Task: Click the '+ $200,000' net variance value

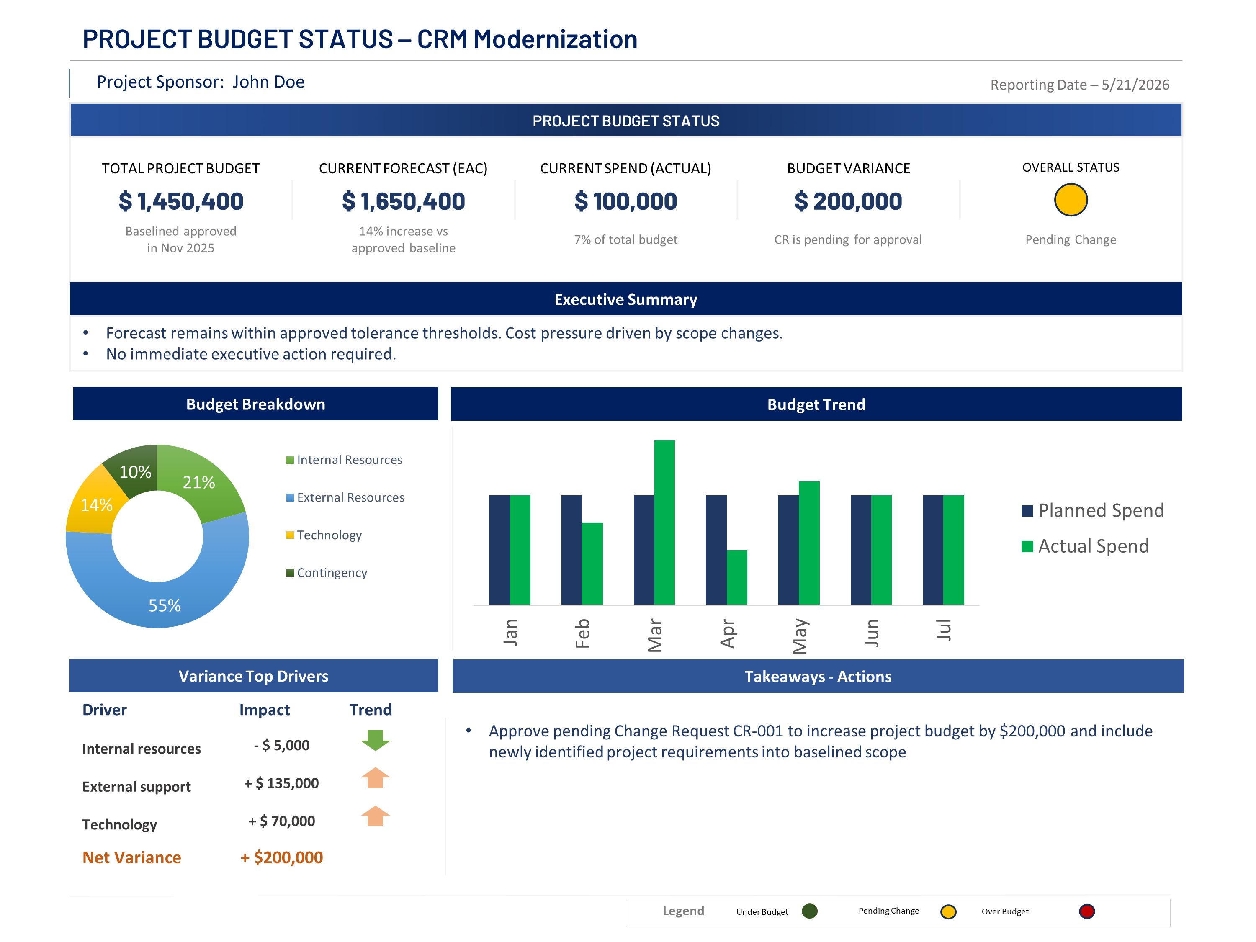Action: pyautogui.click(x=282, y=857)
